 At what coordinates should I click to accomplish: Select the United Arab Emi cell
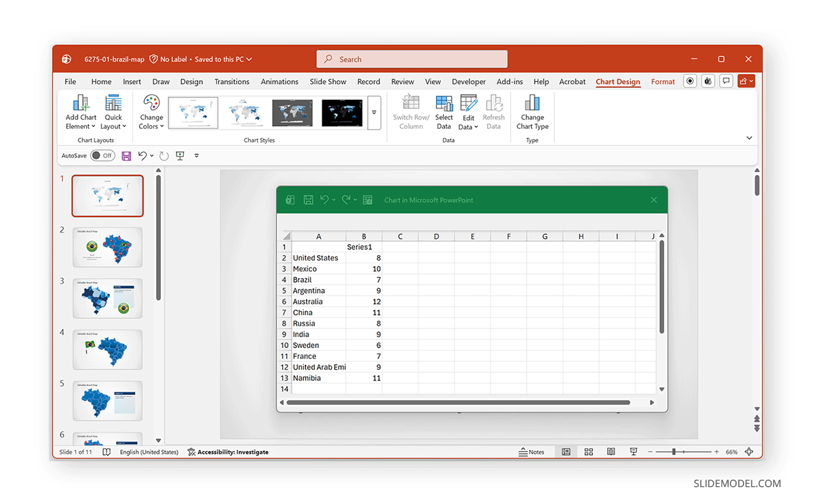(319, 367)
